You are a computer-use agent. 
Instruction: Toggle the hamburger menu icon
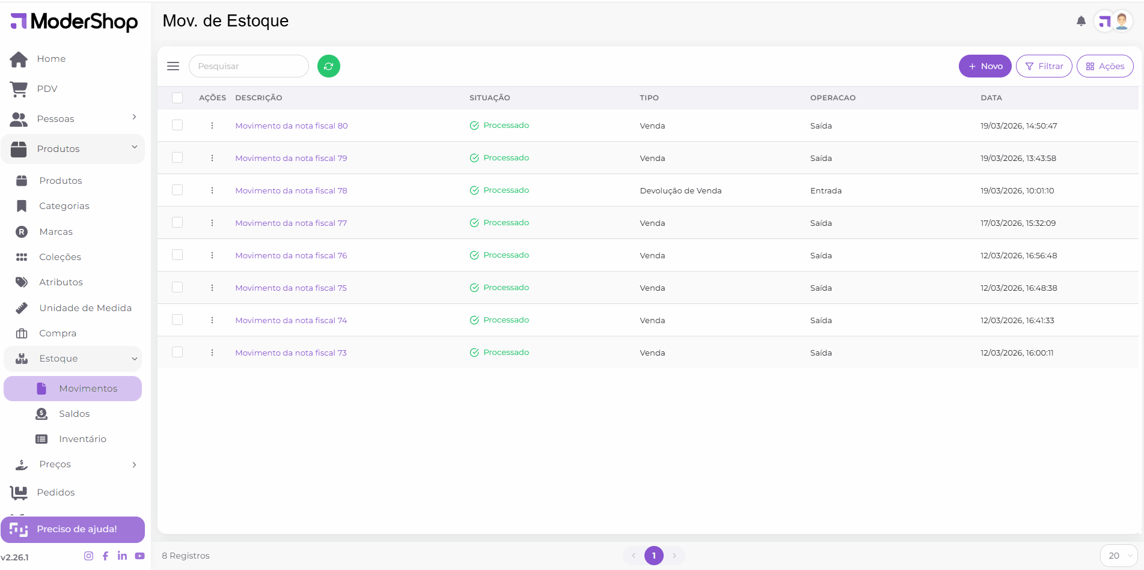pos(173,66)
